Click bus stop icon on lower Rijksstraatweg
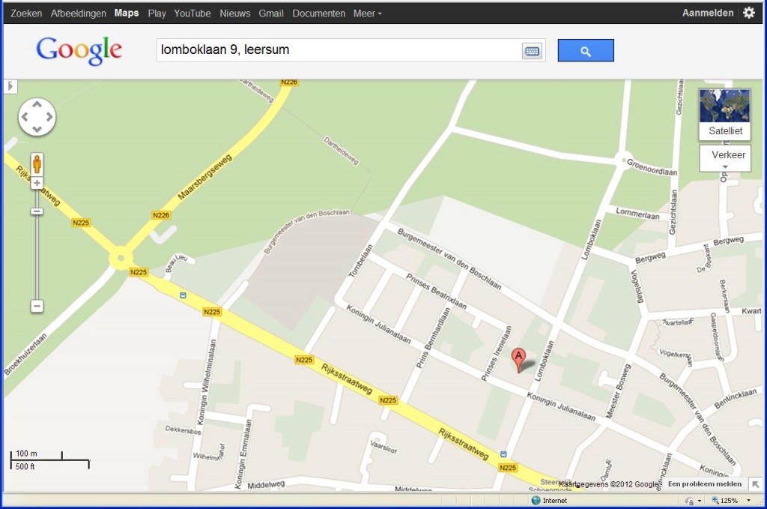This screenshot has width=767, height=509. (x=503, y=454)
